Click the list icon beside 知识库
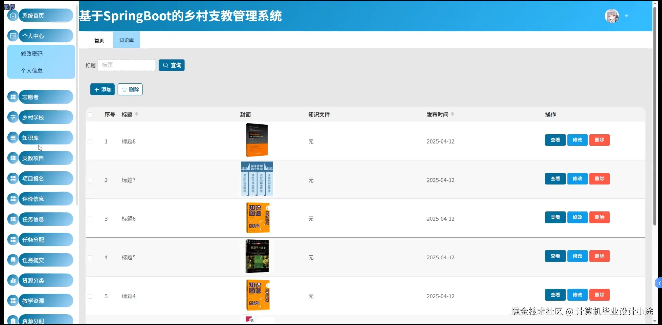The width and height of the screenshot is (662, 325). [13, 138]
